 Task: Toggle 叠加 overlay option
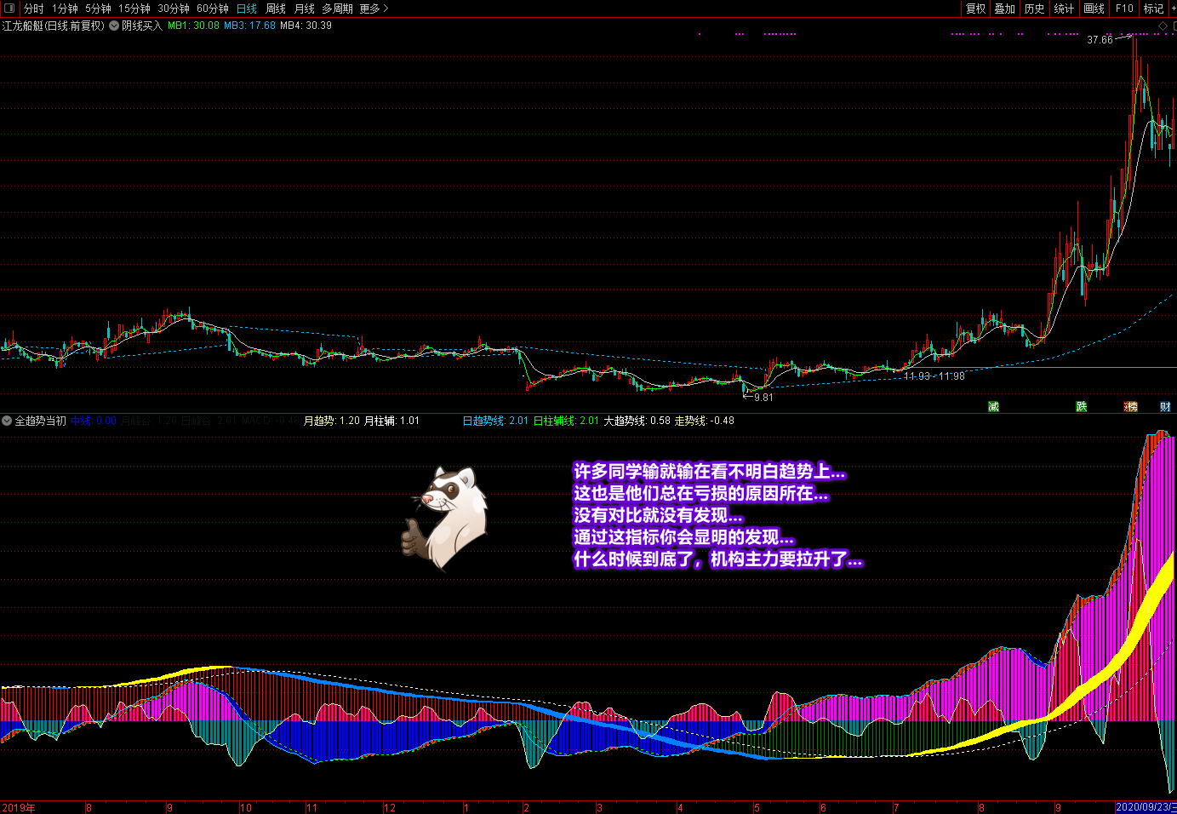point(1005,9)
